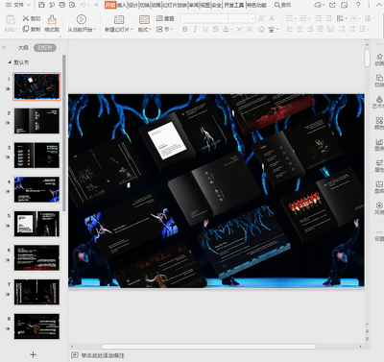Click the Paste clipboard icon
Image resolution: width=384 pixels, height=362 pixels.
coord(11,20)
